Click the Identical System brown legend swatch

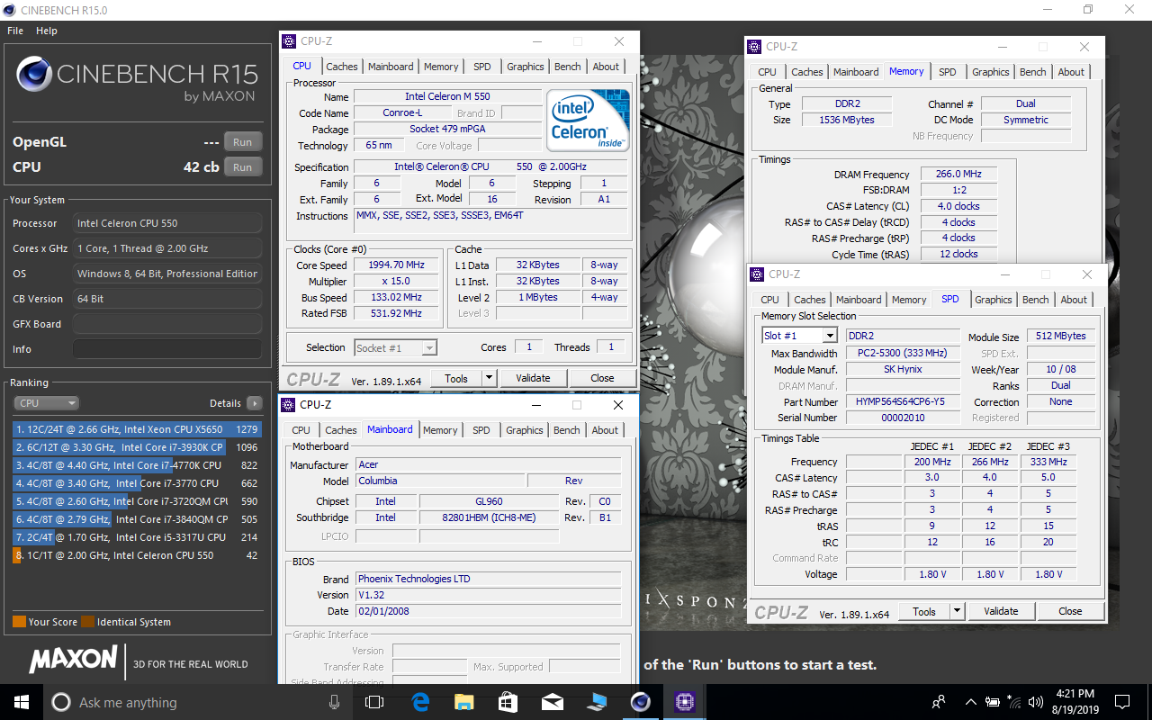[87, 622]
